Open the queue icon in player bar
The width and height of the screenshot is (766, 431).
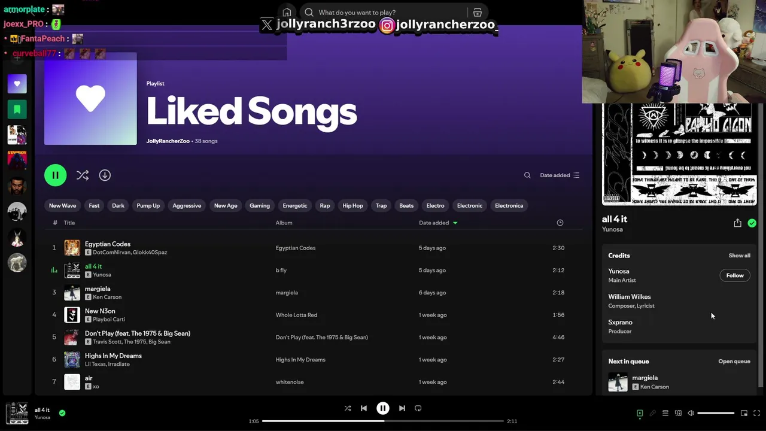click(x=665, y=413)
